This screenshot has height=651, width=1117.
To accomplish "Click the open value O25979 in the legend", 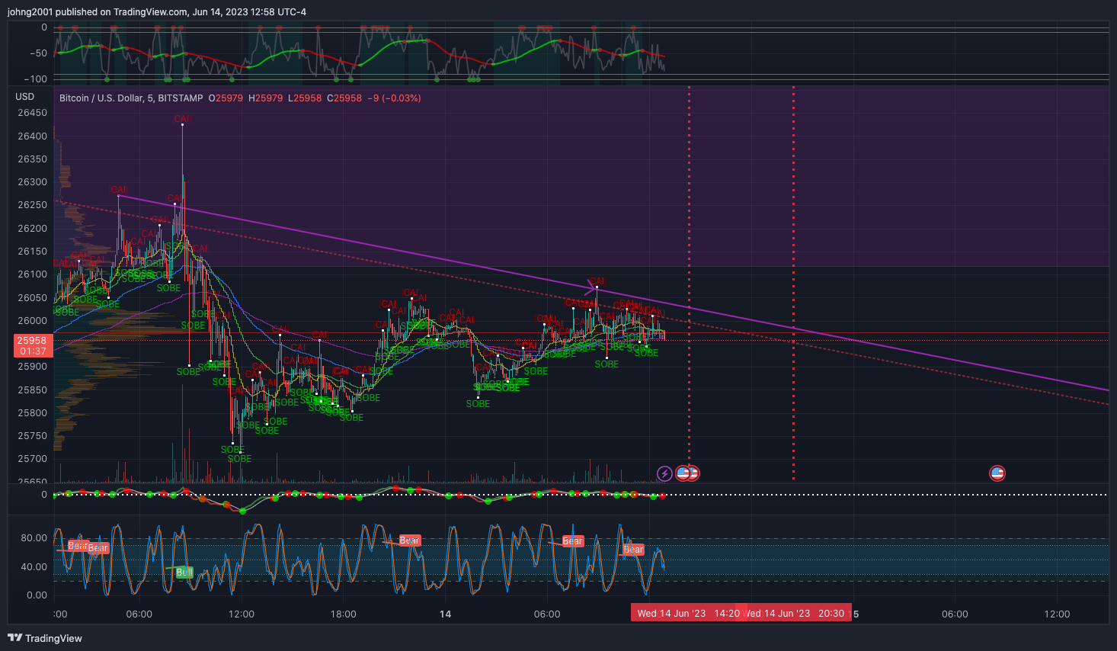I will click(226, 98).
